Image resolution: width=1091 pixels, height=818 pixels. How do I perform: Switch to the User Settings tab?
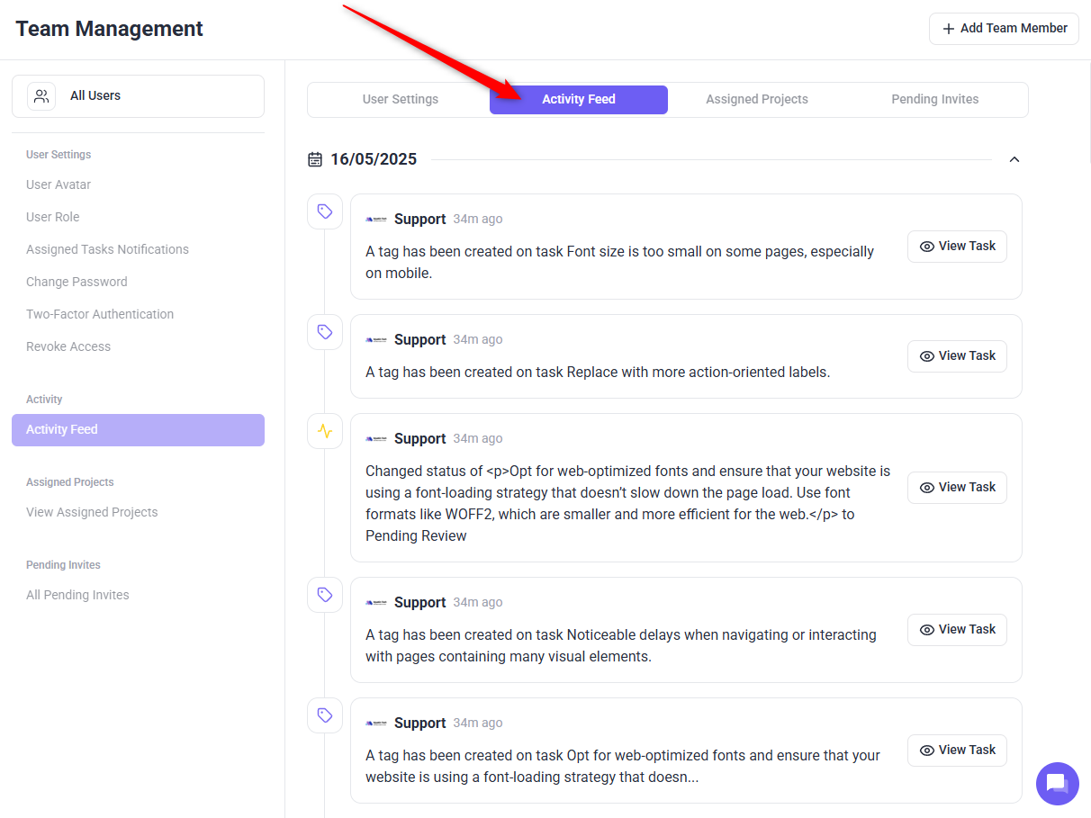(400, 100)
